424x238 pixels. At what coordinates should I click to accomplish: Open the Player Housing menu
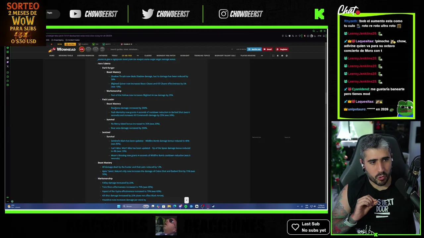248,56
